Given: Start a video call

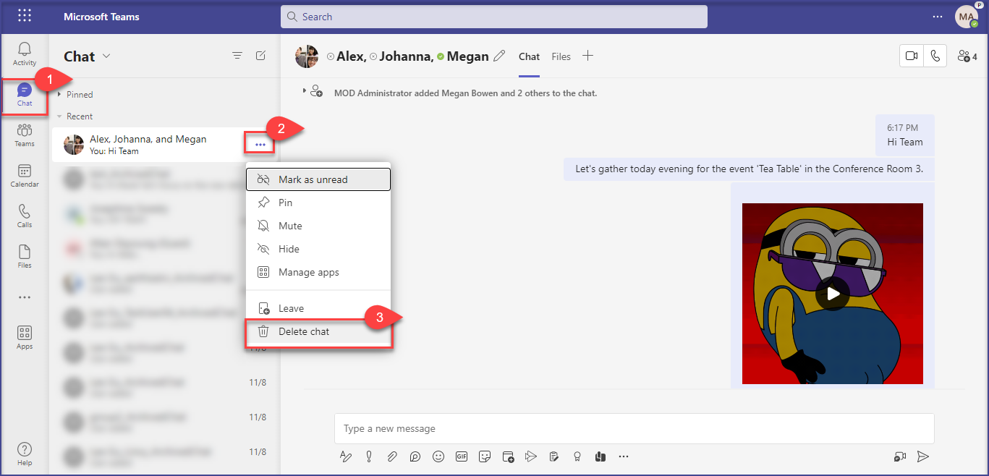Looking at the screenshot, I should pos(912,56).
